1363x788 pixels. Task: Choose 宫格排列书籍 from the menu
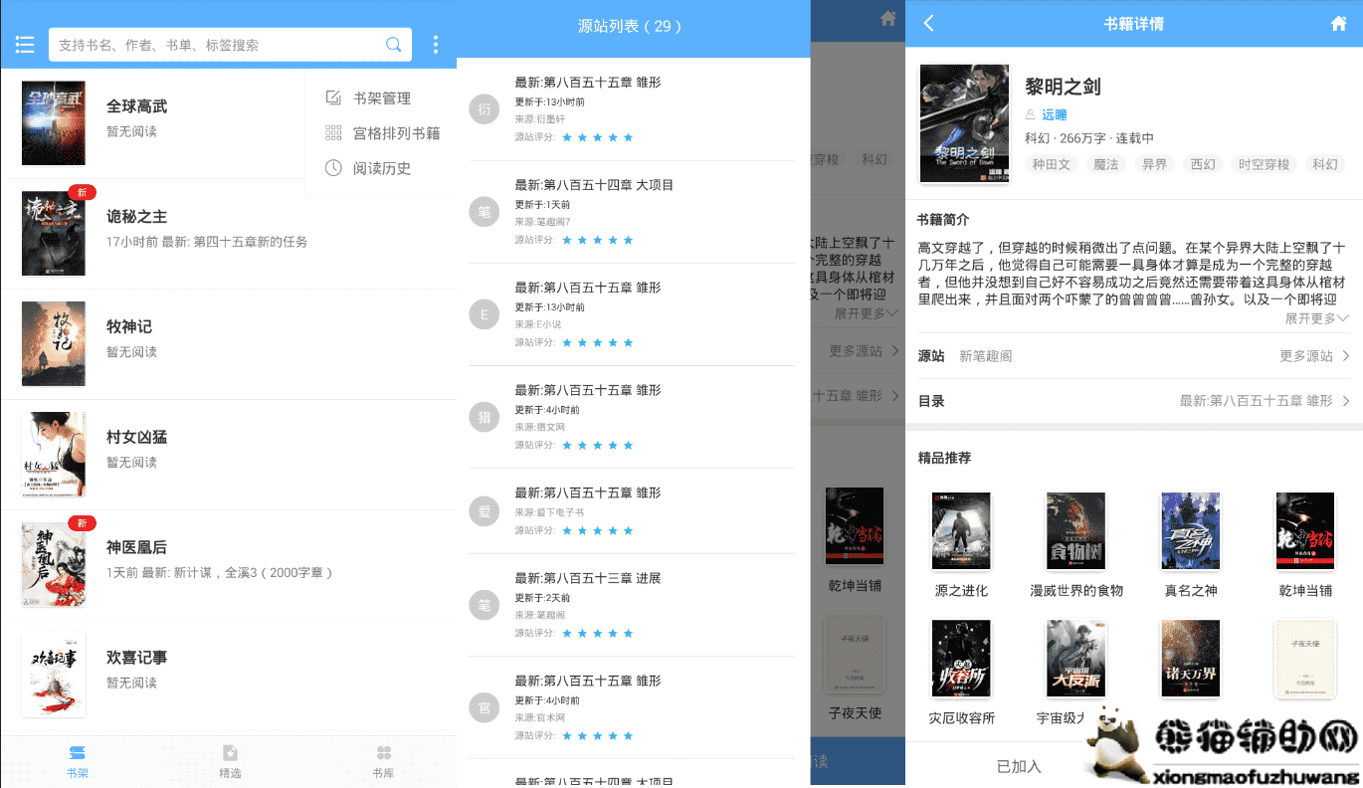point(396,133)
